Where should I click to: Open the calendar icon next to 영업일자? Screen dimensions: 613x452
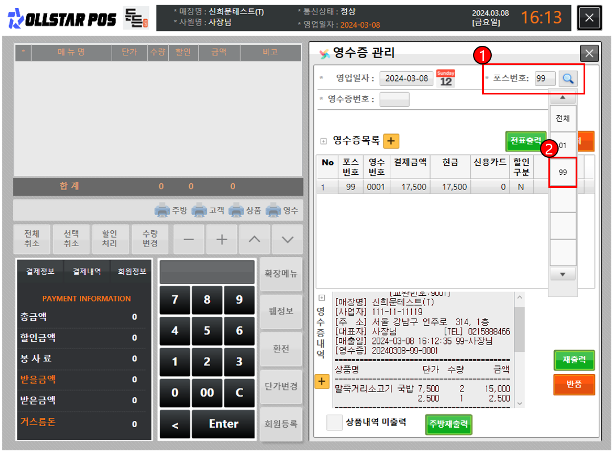click(446, 78)
